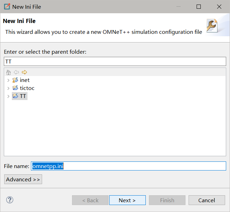Click the parent folder text field
Viewport: 230px width, 212px height.
(115, 61)
